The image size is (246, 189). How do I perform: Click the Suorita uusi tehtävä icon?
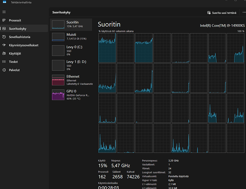209,13
